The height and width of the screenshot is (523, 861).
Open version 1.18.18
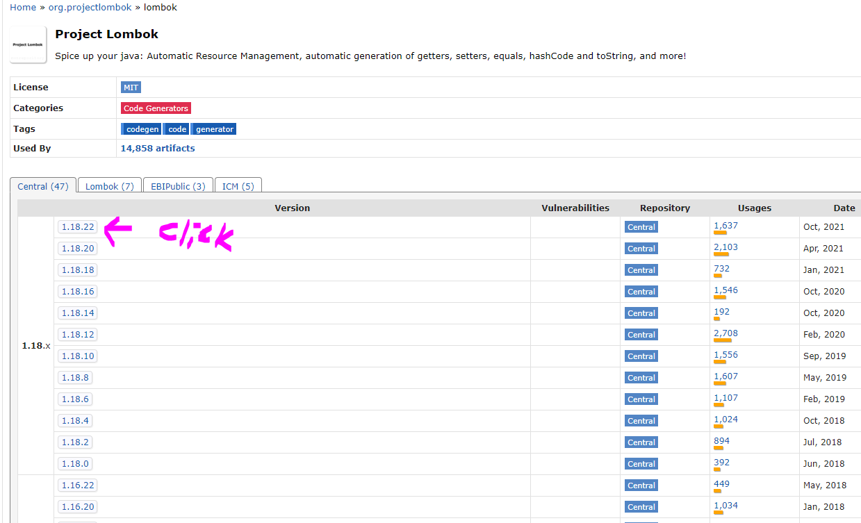click(x=77, y=270)
